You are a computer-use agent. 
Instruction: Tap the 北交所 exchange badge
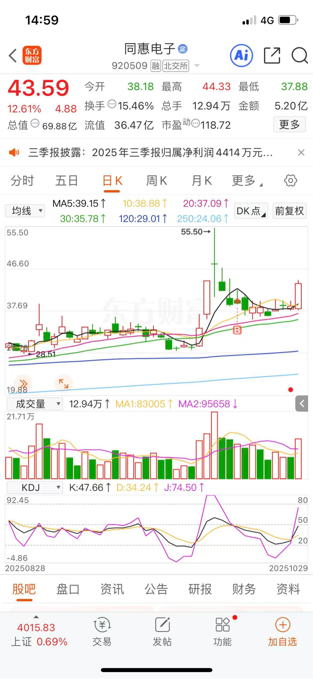(x=176, y=66)
